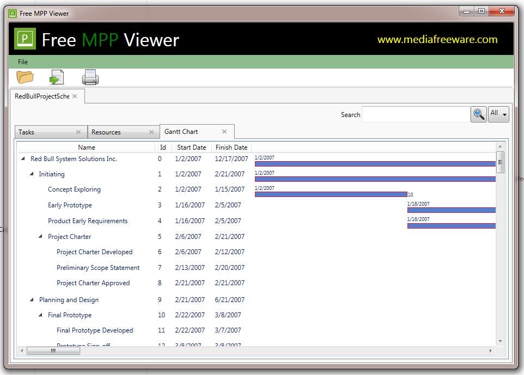Click the green P application logo
Screen dimensions: 524x375
point(25,39)
